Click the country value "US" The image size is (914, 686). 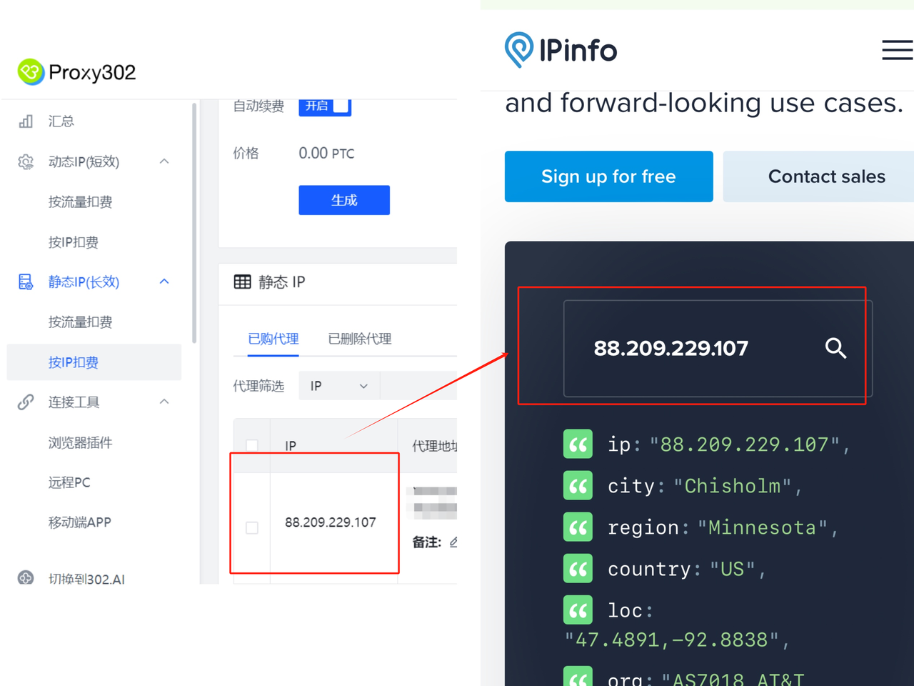click(x=733, y=569)
